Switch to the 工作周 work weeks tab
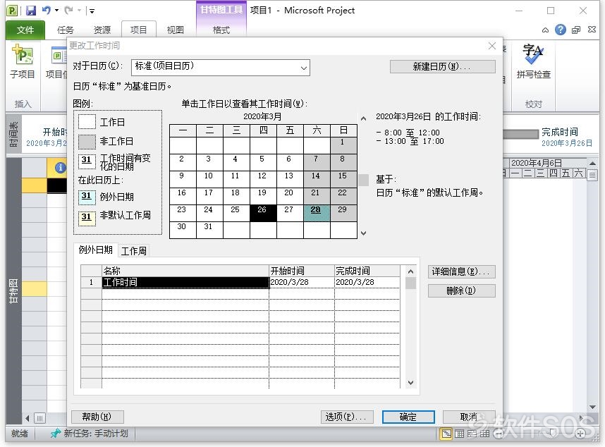The image size is (605, 447). coord(134,251)
